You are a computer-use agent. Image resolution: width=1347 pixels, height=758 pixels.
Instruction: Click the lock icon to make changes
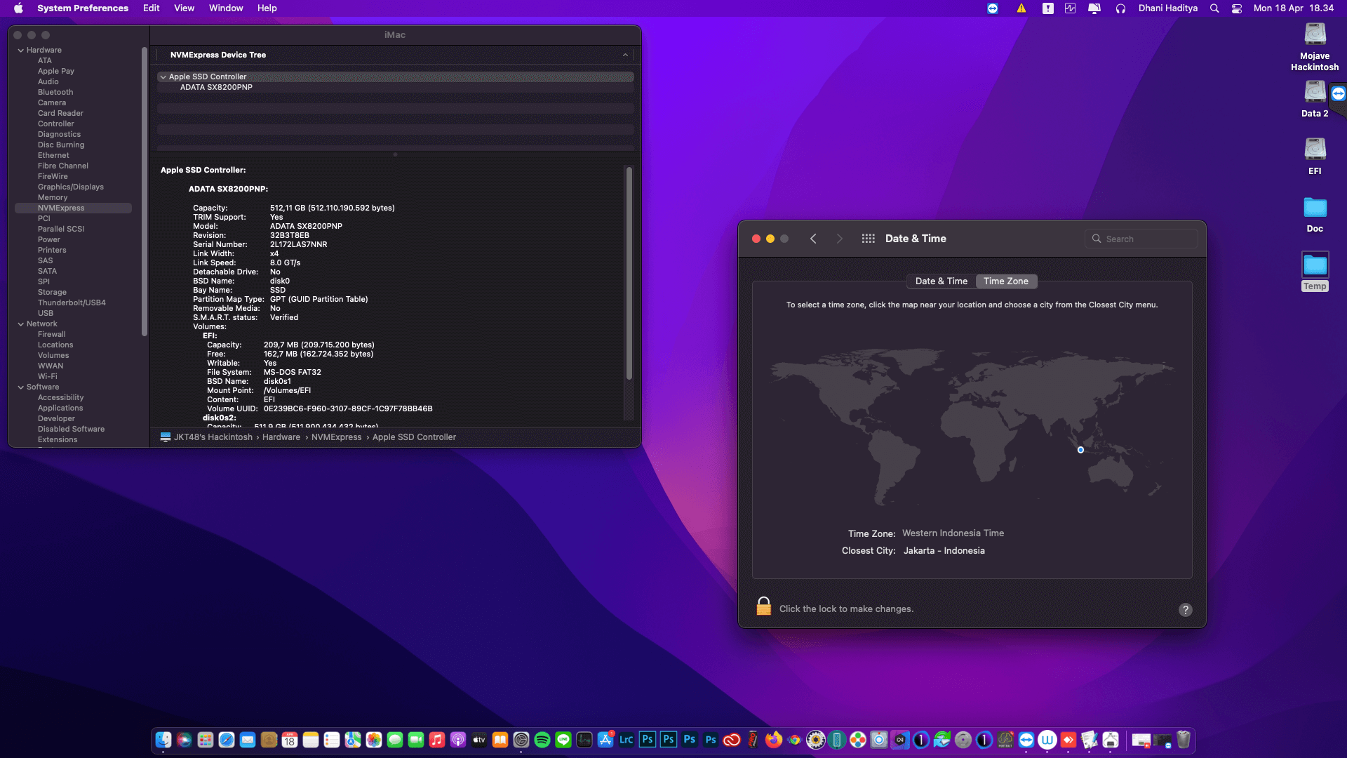(763, 606)
